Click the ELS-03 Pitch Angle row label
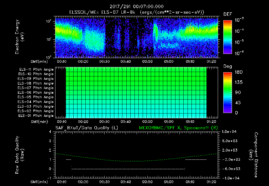 pyautogui.click(x=35, y=106)
